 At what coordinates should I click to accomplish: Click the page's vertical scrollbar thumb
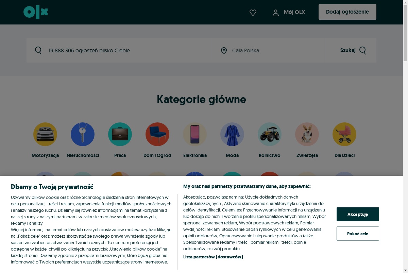click(405, 31)
